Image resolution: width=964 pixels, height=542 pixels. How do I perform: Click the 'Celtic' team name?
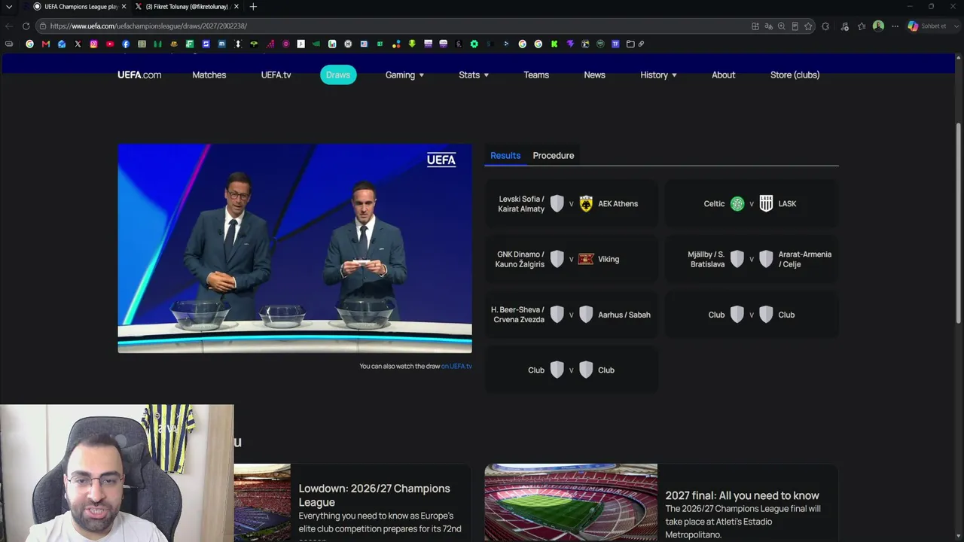[x=714, y=204]
